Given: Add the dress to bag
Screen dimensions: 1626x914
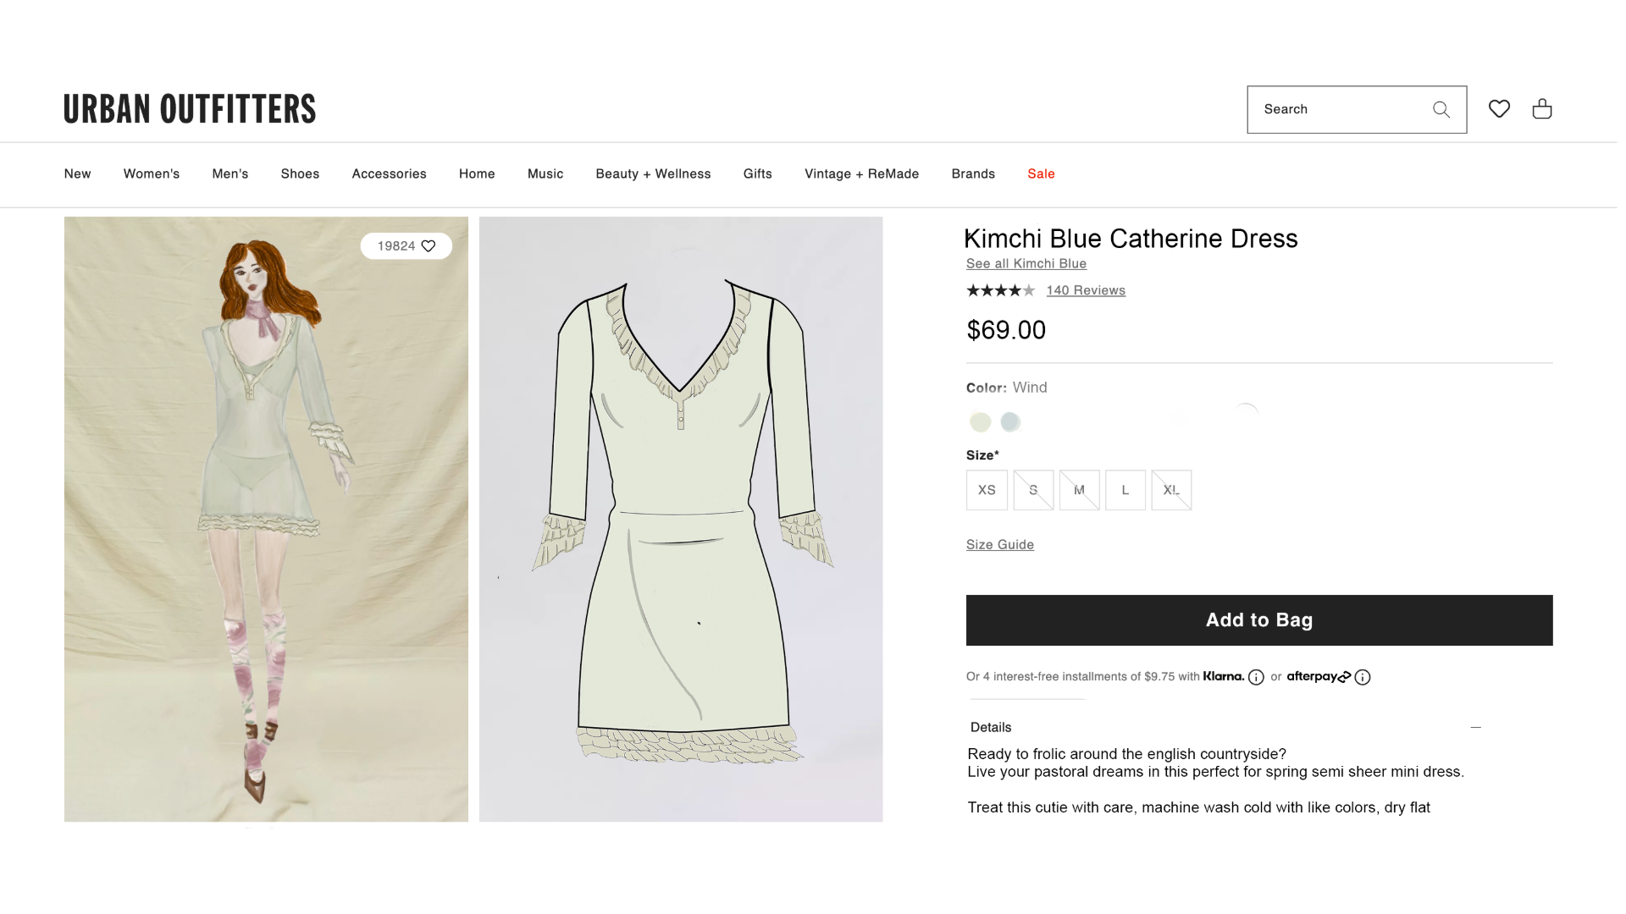Looking at the screenshot, I should (1259, 620).
